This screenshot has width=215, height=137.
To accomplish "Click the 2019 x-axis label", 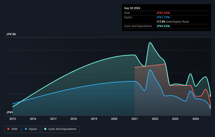I will 94,119.
